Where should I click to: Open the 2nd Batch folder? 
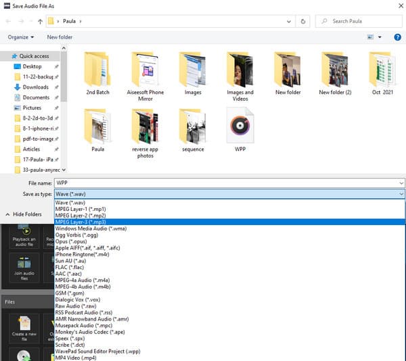pyautogui.click(x=97, y=74)
